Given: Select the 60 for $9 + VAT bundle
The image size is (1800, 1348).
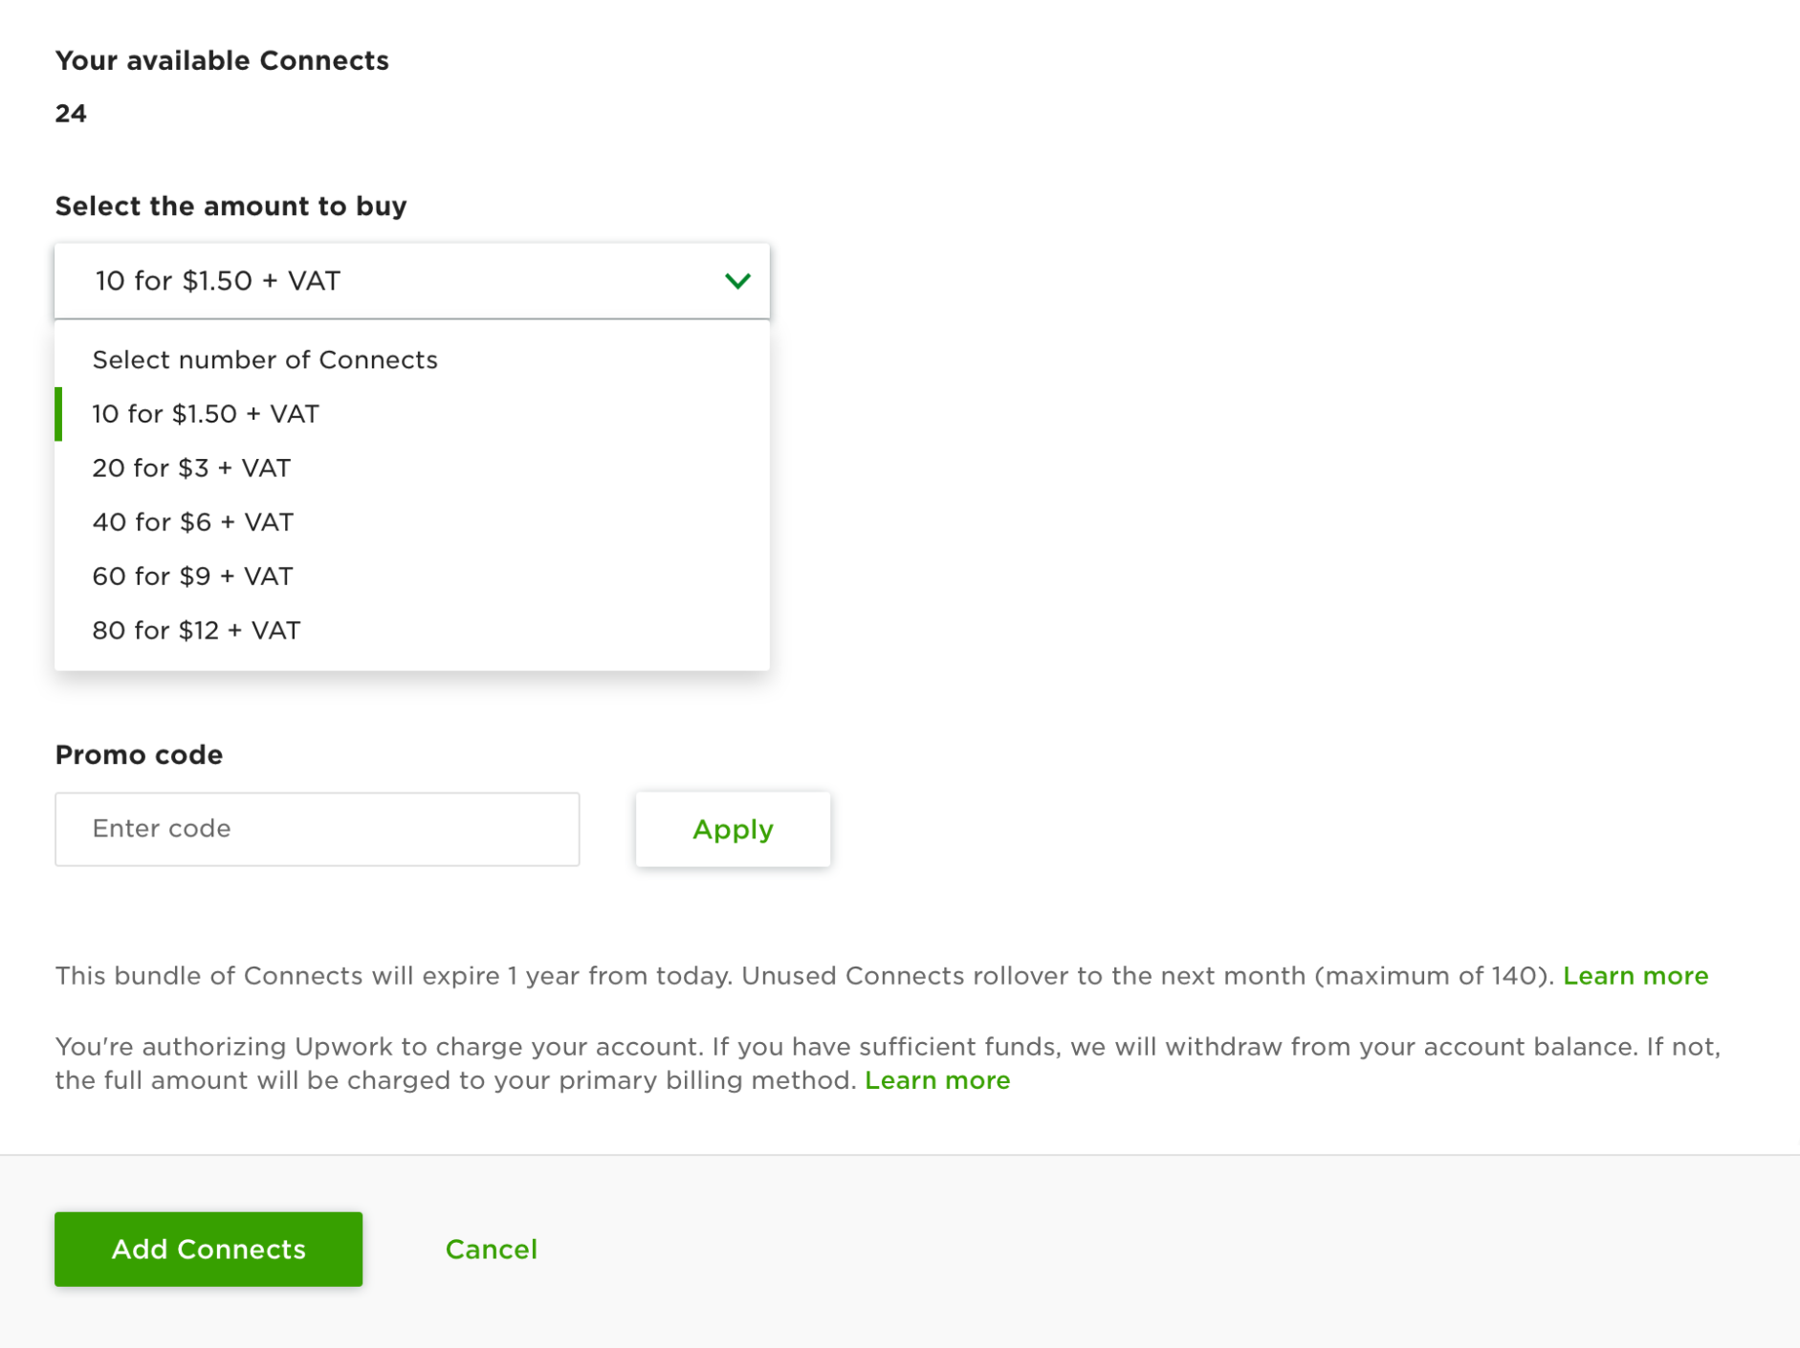Looking at the screenshot, I should (412, 576).
